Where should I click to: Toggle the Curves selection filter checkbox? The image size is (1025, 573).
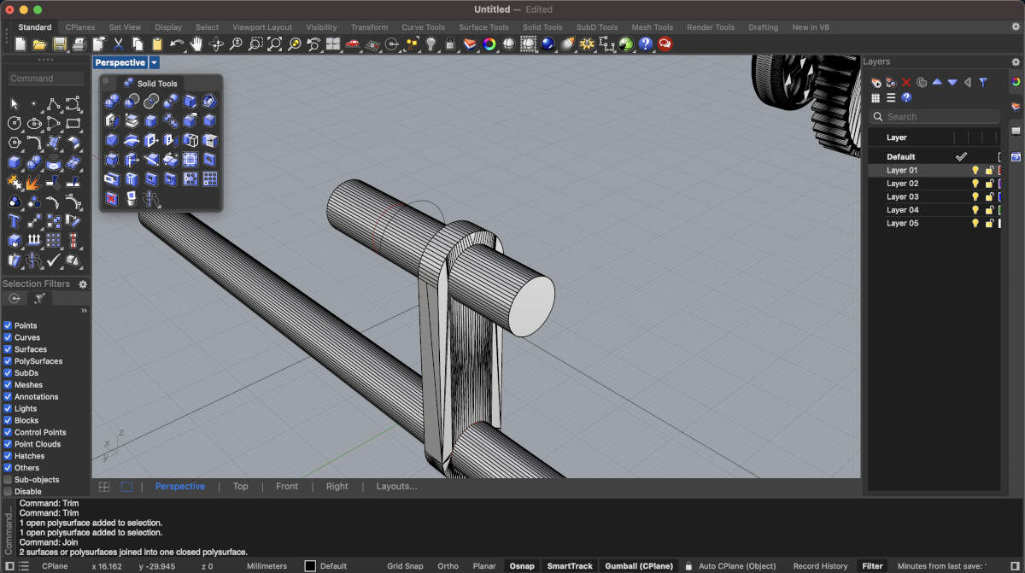click(x=8, y=337)
